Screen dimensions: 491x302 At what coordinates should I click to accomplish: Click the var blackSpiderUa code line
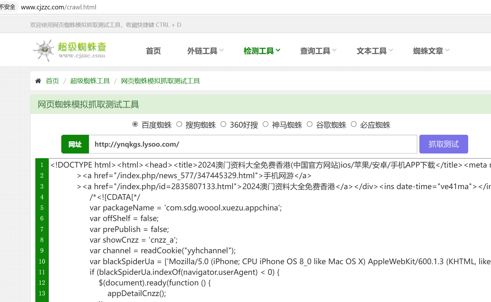(290, 261)
